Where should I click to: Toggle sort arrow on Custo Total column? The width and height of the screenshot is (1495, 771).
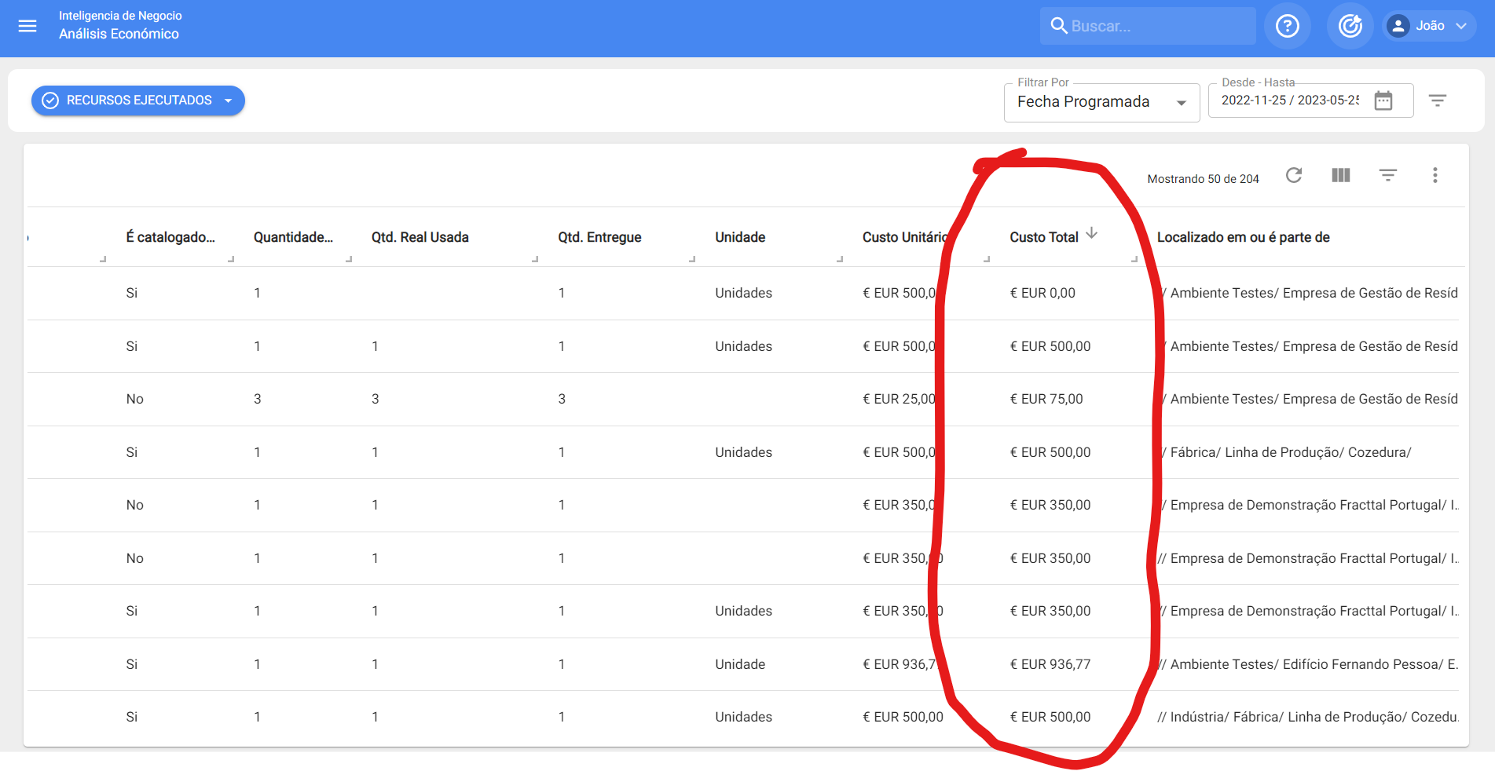(x=1092, y=234)
